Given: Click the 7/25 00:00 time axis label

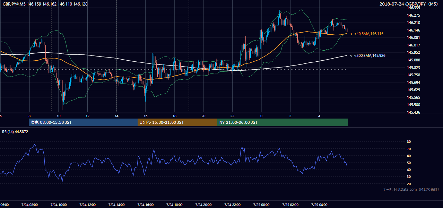Looking at the screenshot, I should pyautogui.click(x=261, y=205).
